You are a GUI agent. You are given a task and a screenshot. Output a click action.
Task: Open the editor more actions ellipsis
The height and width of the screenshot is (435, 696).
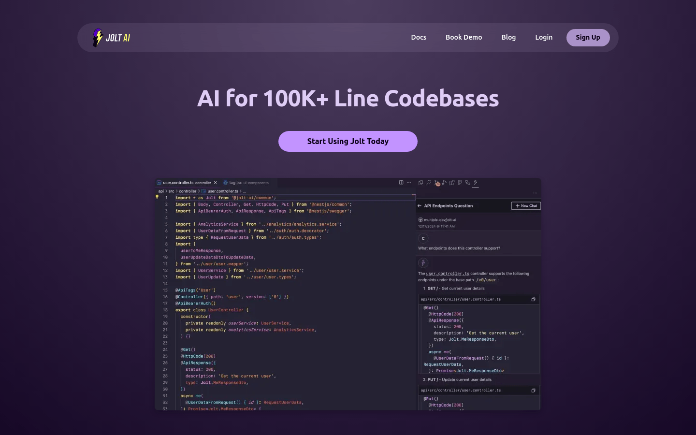tap(409, 183)
